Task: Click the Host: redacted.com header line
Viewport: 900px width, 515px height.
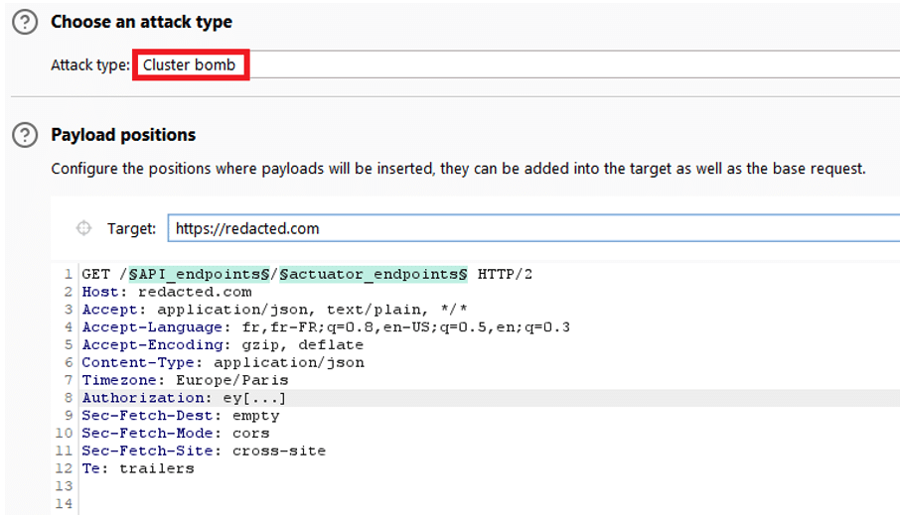Action: [167, 292]
